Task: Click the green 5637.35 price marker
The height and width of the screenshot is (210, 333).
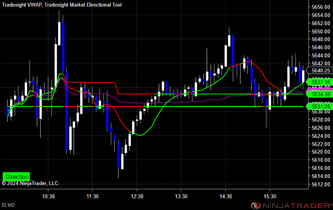Action: click(x=319, y=82)
